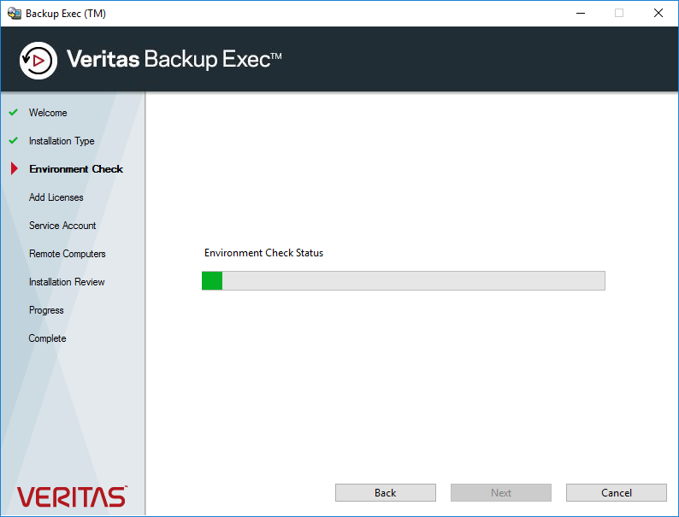Image resolution: width=679 pixels, height=517 pixels.
Task: Click the red arrow beside Environment Check
Action: [x=15, y=168]
